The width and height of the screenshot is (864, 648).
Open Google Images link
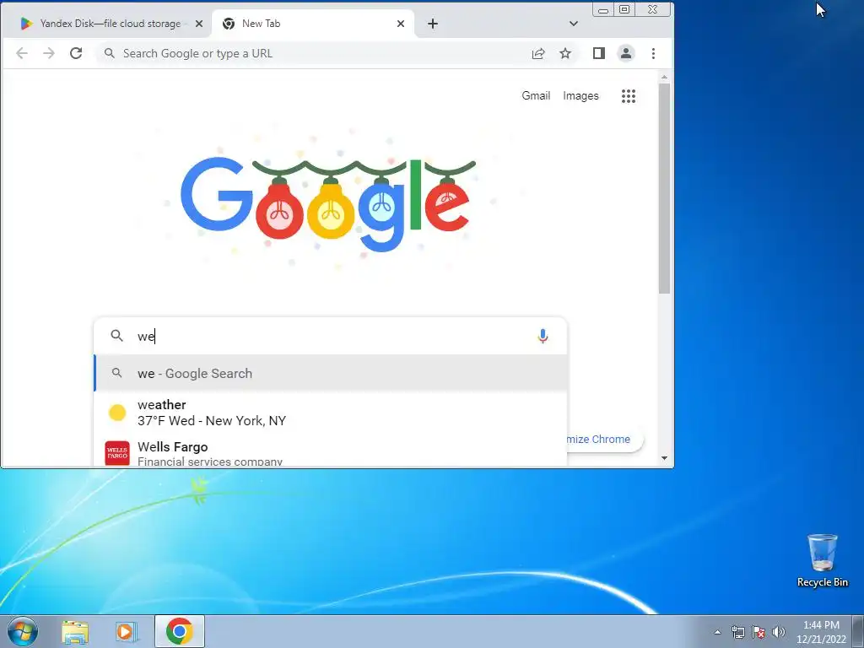pos(580,96)
